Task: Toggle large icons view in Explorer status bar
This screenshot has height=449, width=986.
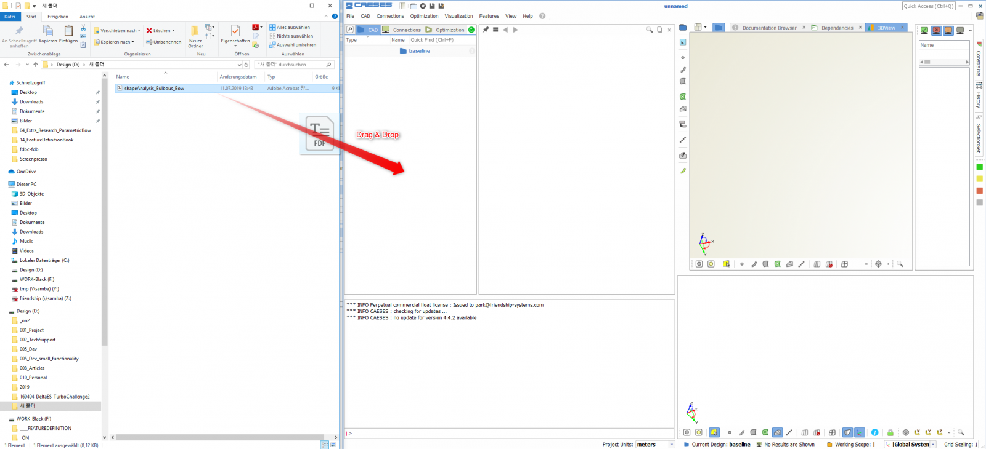Action: click(x=333, y=445)
